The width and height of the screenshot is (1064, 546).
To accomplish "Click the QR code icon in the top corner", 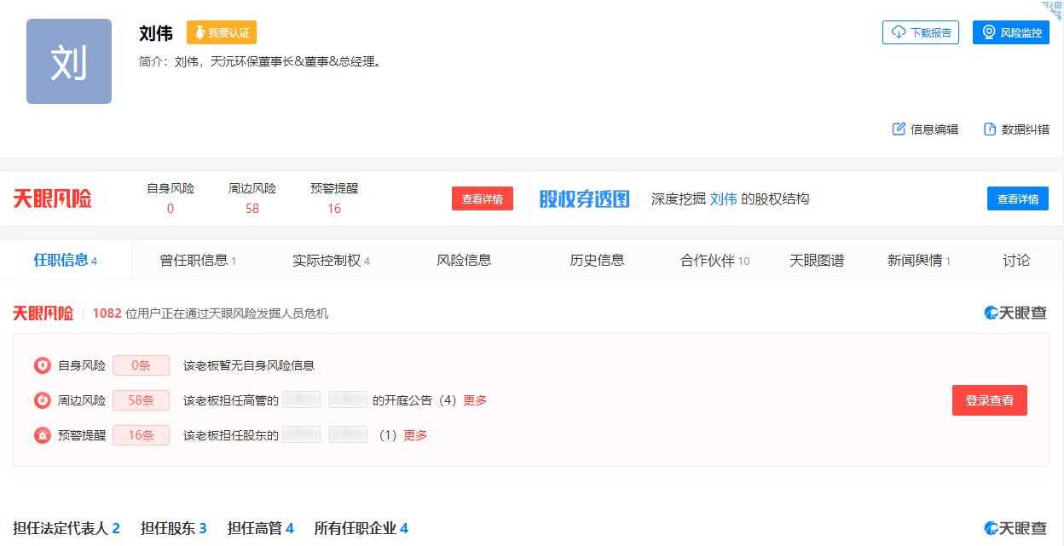I will coord(1053,9).
